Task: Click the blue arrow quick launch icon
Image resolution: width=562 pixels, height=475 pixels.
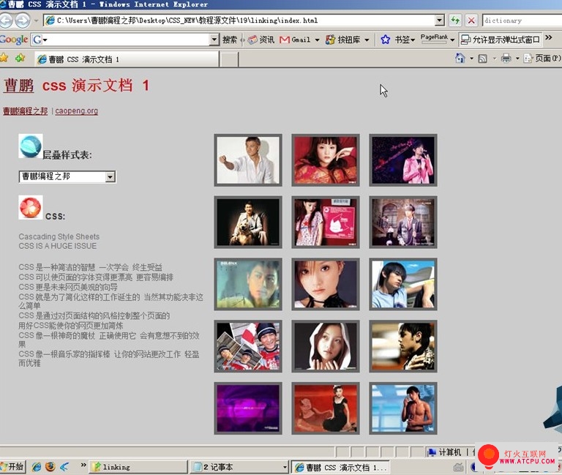Action: [x=64, y=467]
